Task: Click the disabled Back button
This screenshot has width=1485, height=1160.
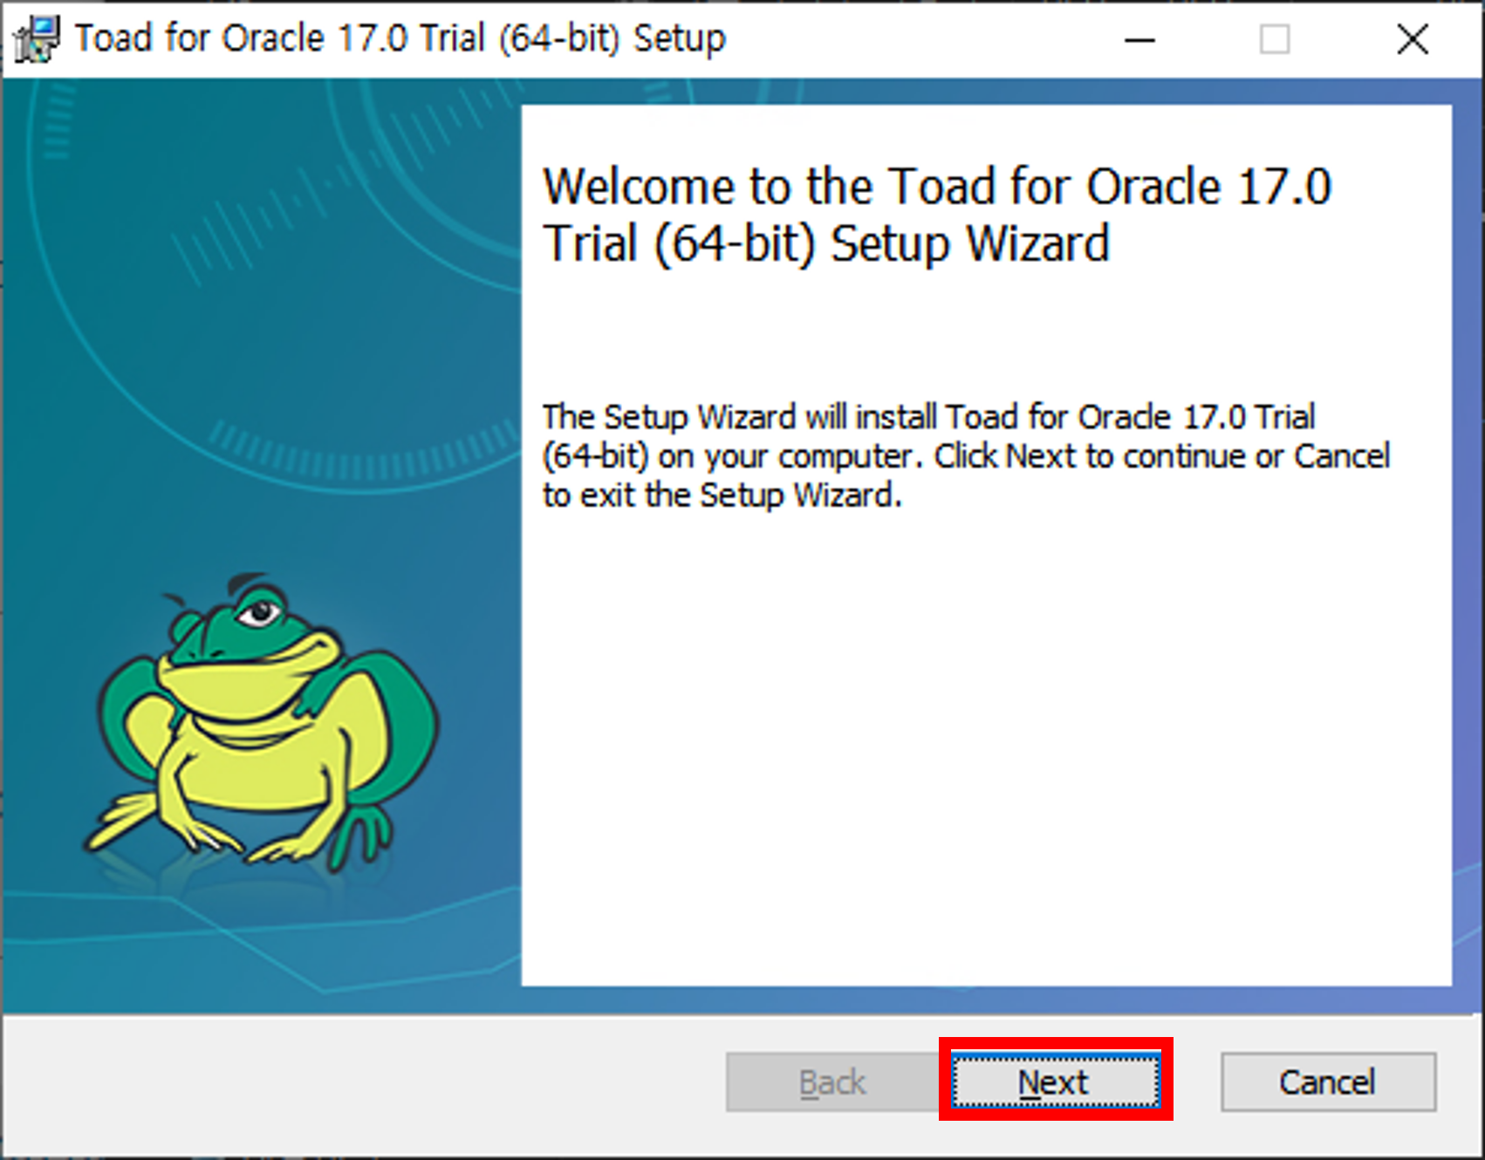Action: pyautogui.click(x=832, y=1082)
